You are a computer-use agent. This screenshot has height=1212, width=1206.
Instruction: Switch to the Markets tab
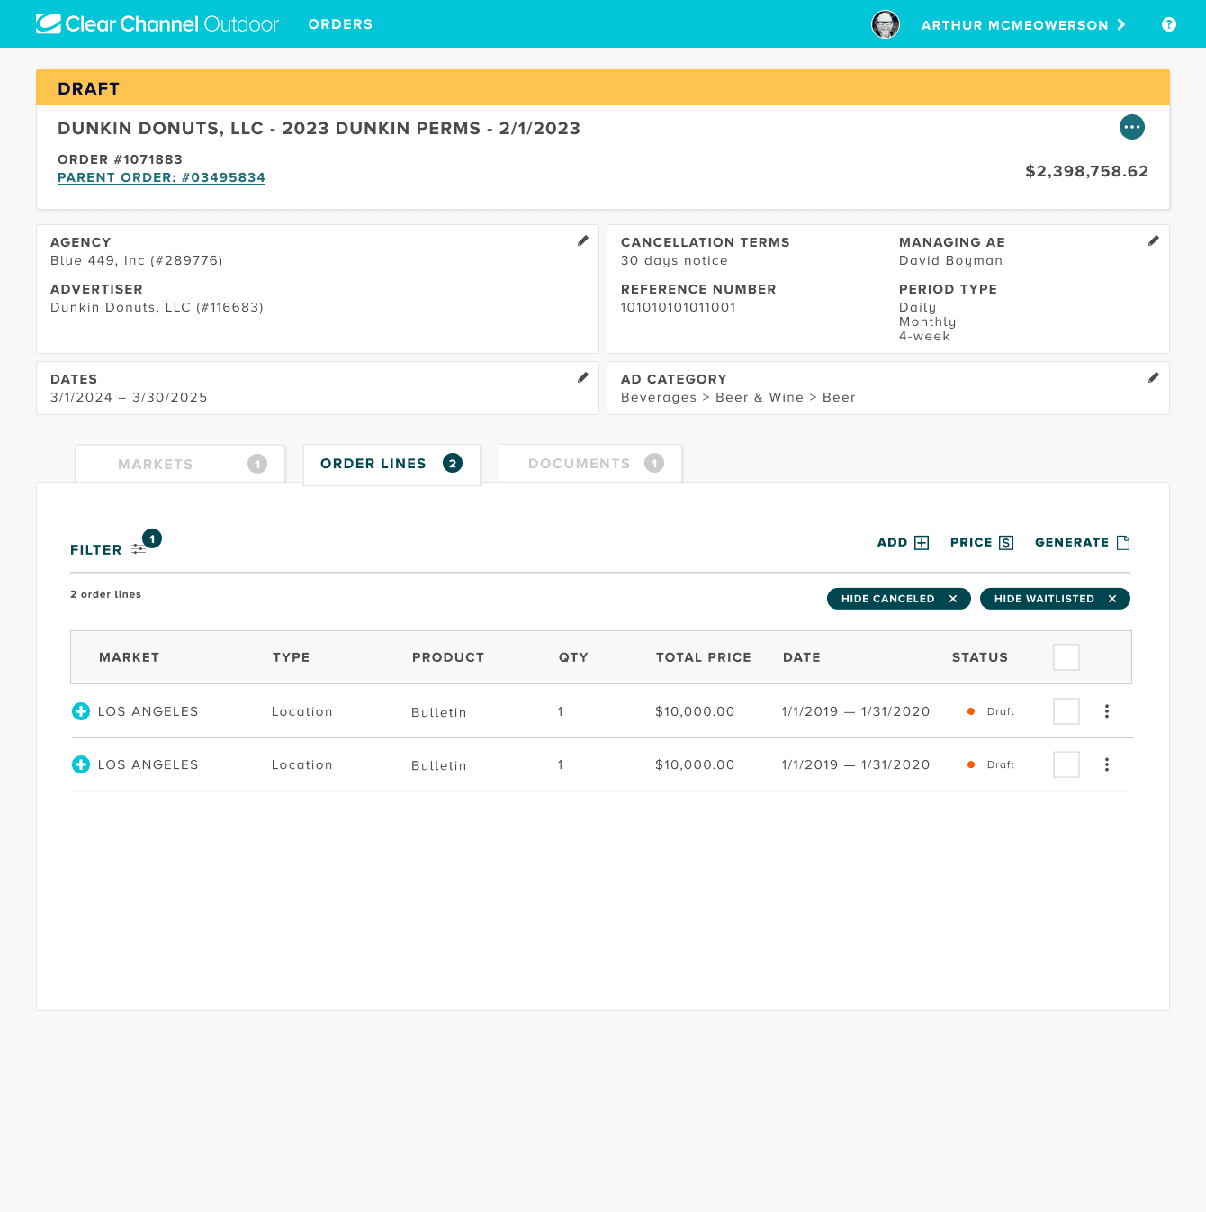point(180,464)
